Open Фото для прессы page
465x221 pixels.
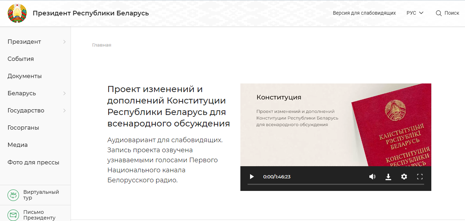coord(33,162)
